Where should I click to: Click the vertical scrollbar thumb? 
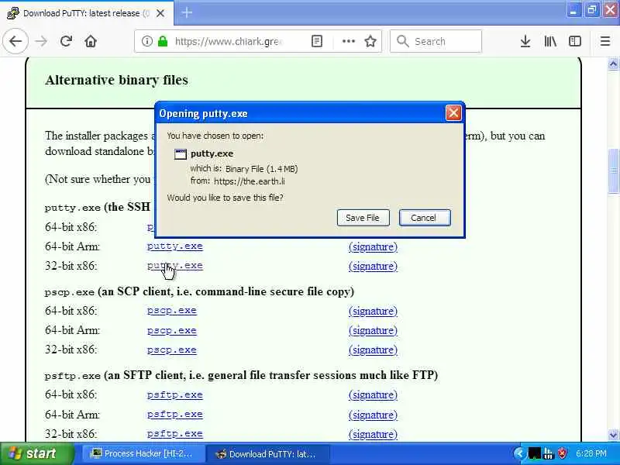coord(613,170)
